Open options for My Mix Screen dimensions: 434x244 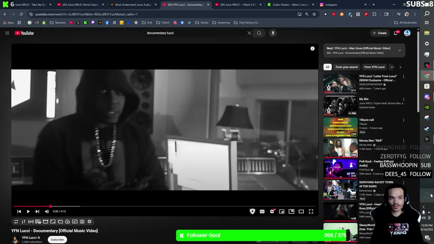[x=403, y=99]
